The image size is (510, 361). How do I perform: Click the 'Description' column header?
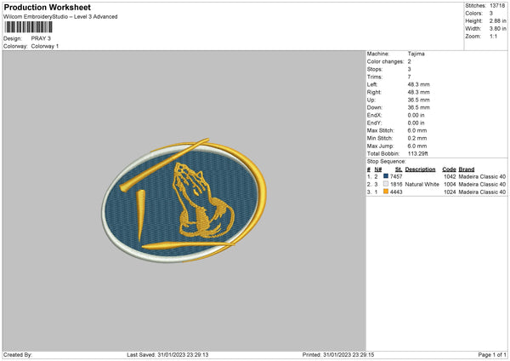(x=420, y=169)
